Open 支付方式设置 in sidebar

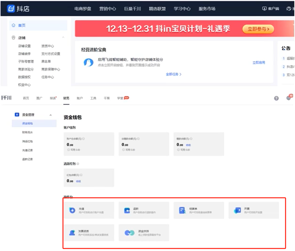pyautogui.click(x=51, y=54)
